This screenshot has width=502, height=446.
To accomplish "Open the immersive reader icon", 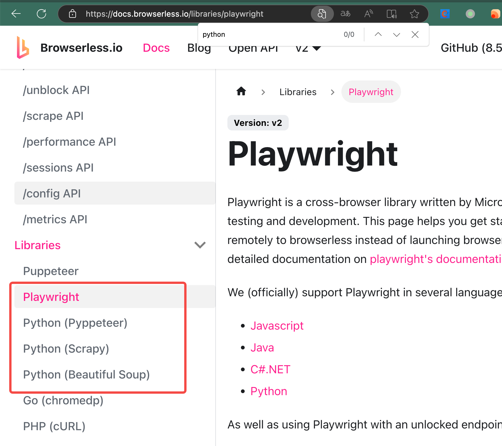I will 391,14.
